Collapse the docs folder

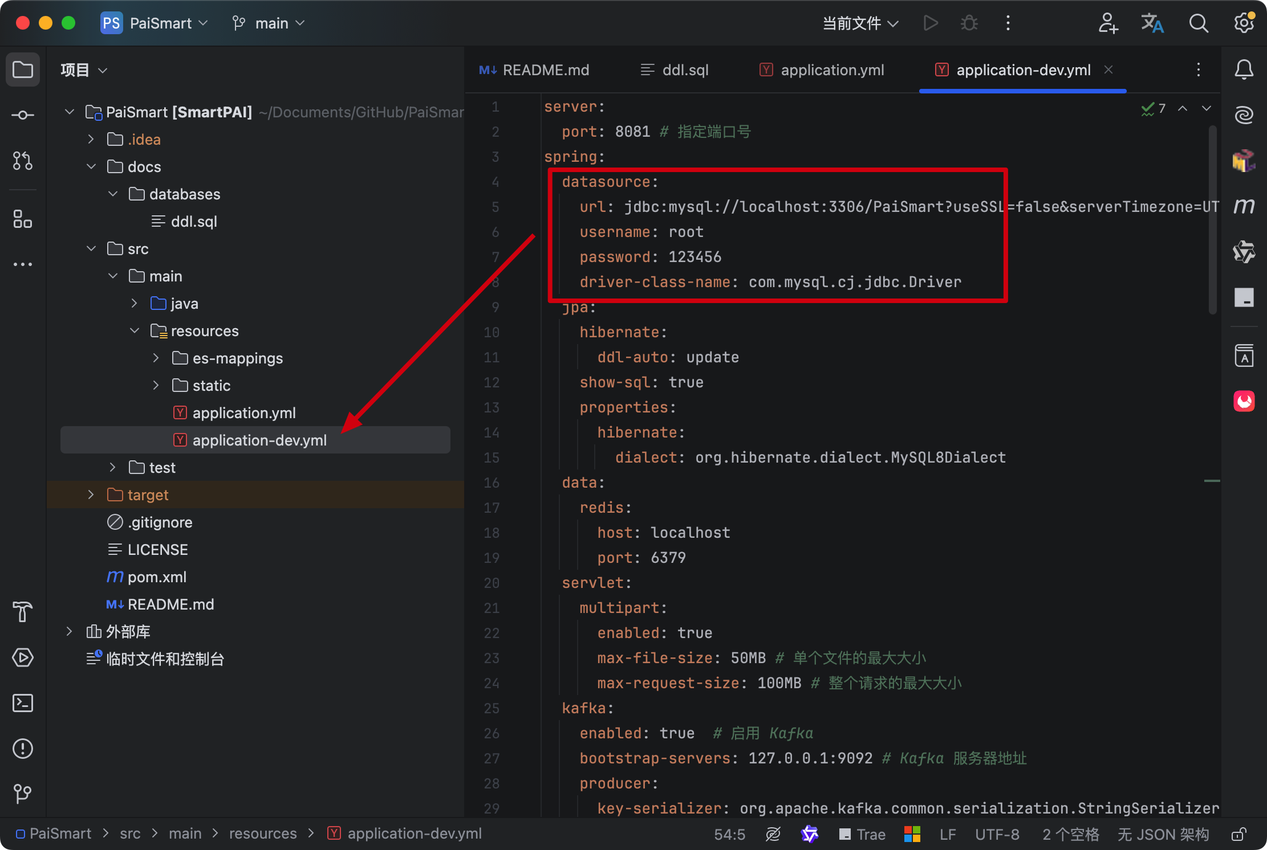click(x=91, y=166)
